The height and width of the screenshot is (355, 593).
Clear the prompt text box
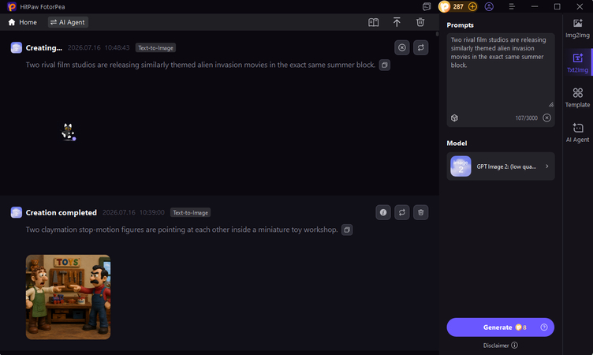click(x=546, y=118)
